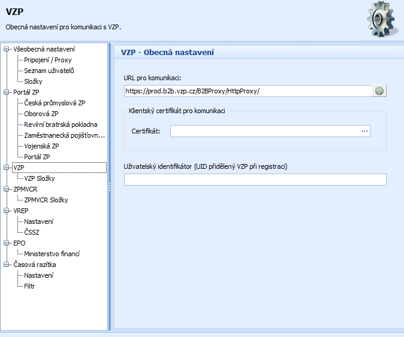Viewport: 404px width, 337px height.
Task: Open VZP Složky item
Action: (x=40, y=178)
